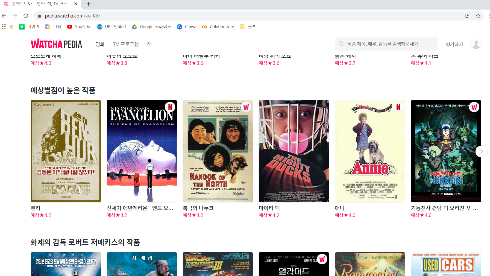Open the Canva bookmark
Image resolution: width=490 pixels, height=276 pixels.
(187, 27)
